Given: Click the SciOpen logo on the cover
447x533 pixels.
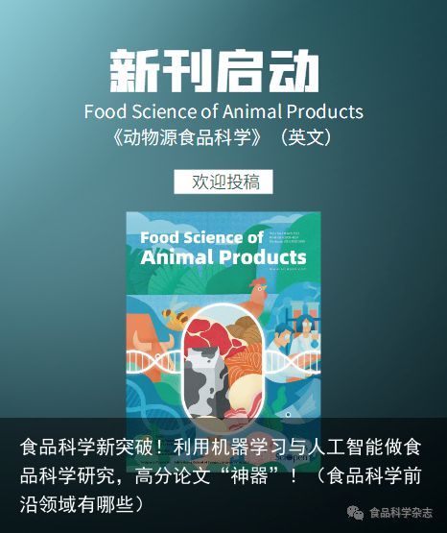Looking at the screenshot, I should tap(293, 457).
